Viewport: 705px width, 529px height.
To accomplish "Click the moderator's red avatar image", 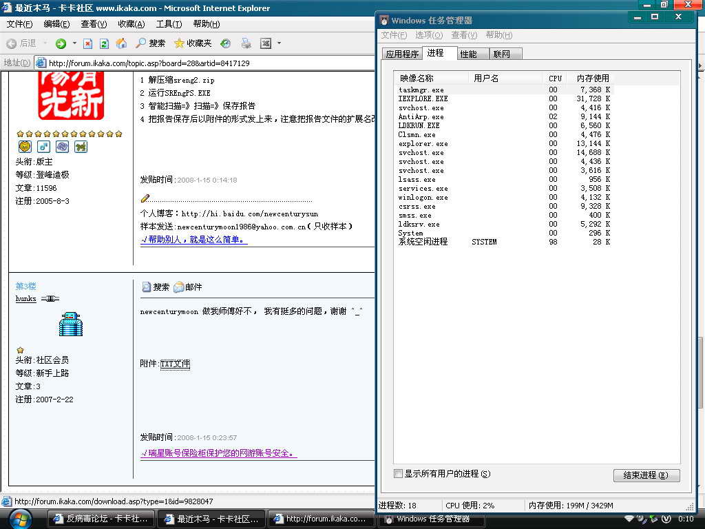I will [71, 95].
